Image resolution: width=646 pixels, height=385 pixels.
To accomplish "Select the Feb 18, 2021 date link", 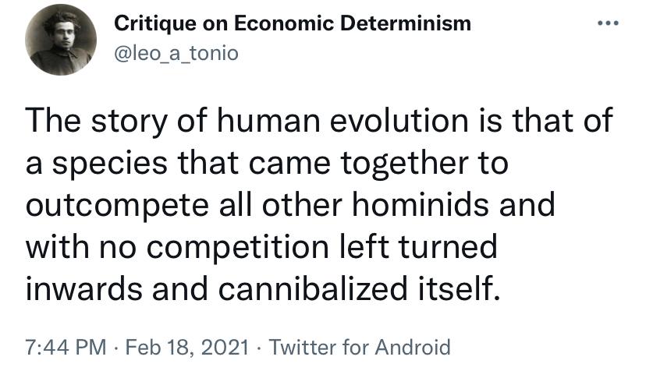I will (187, 347).
